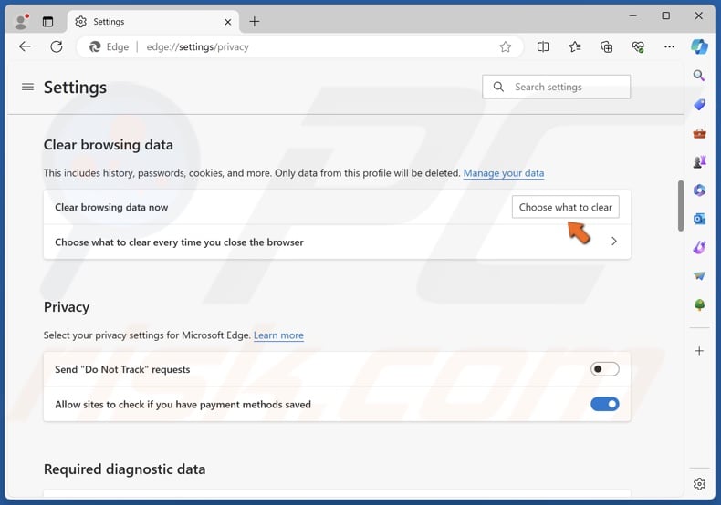Open the Manage your data link

tap(504, 173)
